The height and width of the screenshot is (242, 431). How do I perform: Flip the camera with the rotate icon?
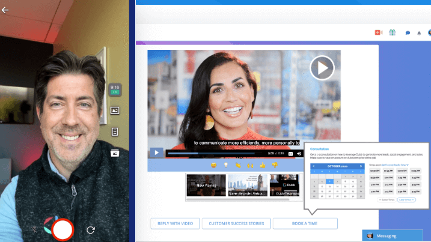coord(91,229)
